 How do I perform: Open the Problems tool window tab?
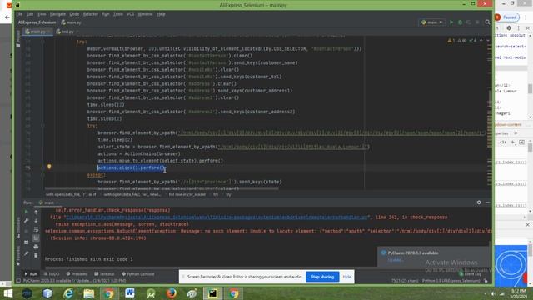pos(77,274)
